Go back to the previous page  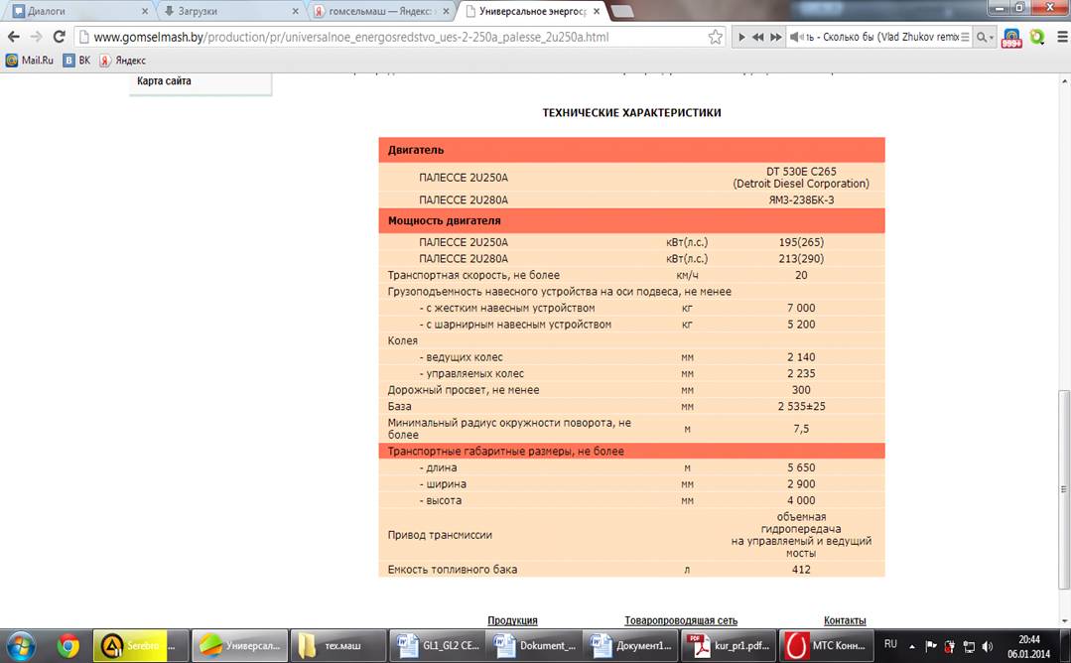tap(14, 37)
